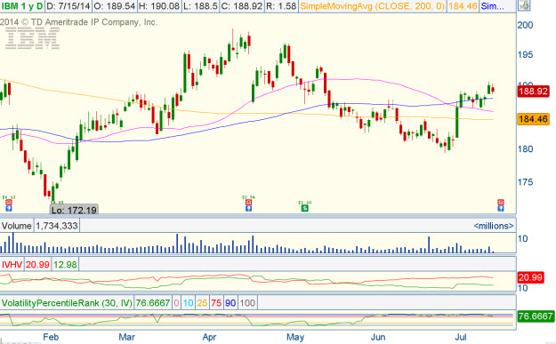556x344 pixels.
Task: Click the blue event icon below the $4.13 earnings marker
Action: pyautogui.click(x=9, y=208)
